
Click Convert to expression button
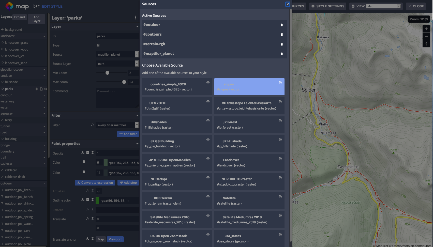tap(95, 183)
